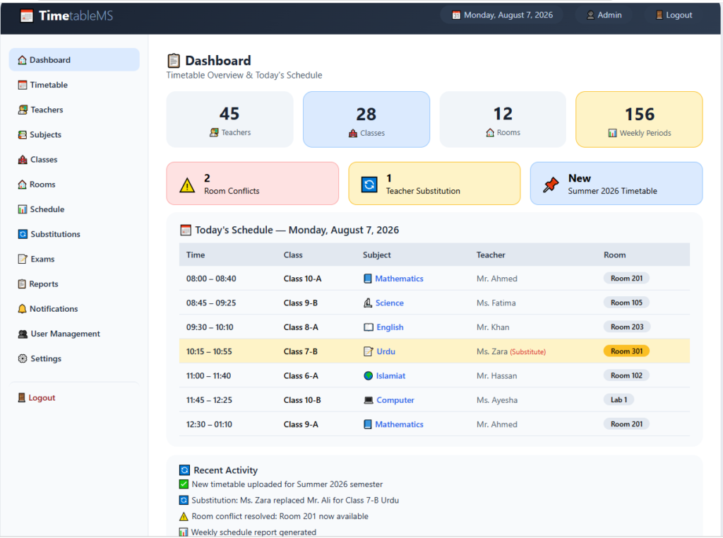The image size is (723, 538).
Task: Click the pushpin icon on Summer 2026 Timetable
Action: point(551,185)
